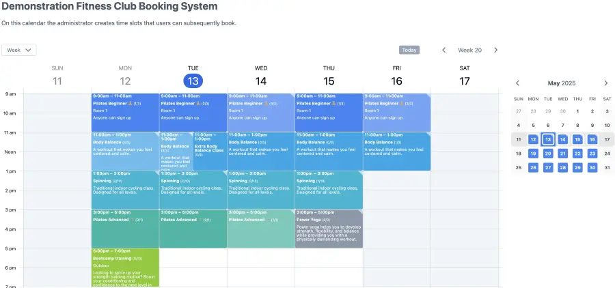The height and width of the screenshot is (288, 615).
Task: Open Tuesday's Body Balance class
Action: (x=176, y=152)
